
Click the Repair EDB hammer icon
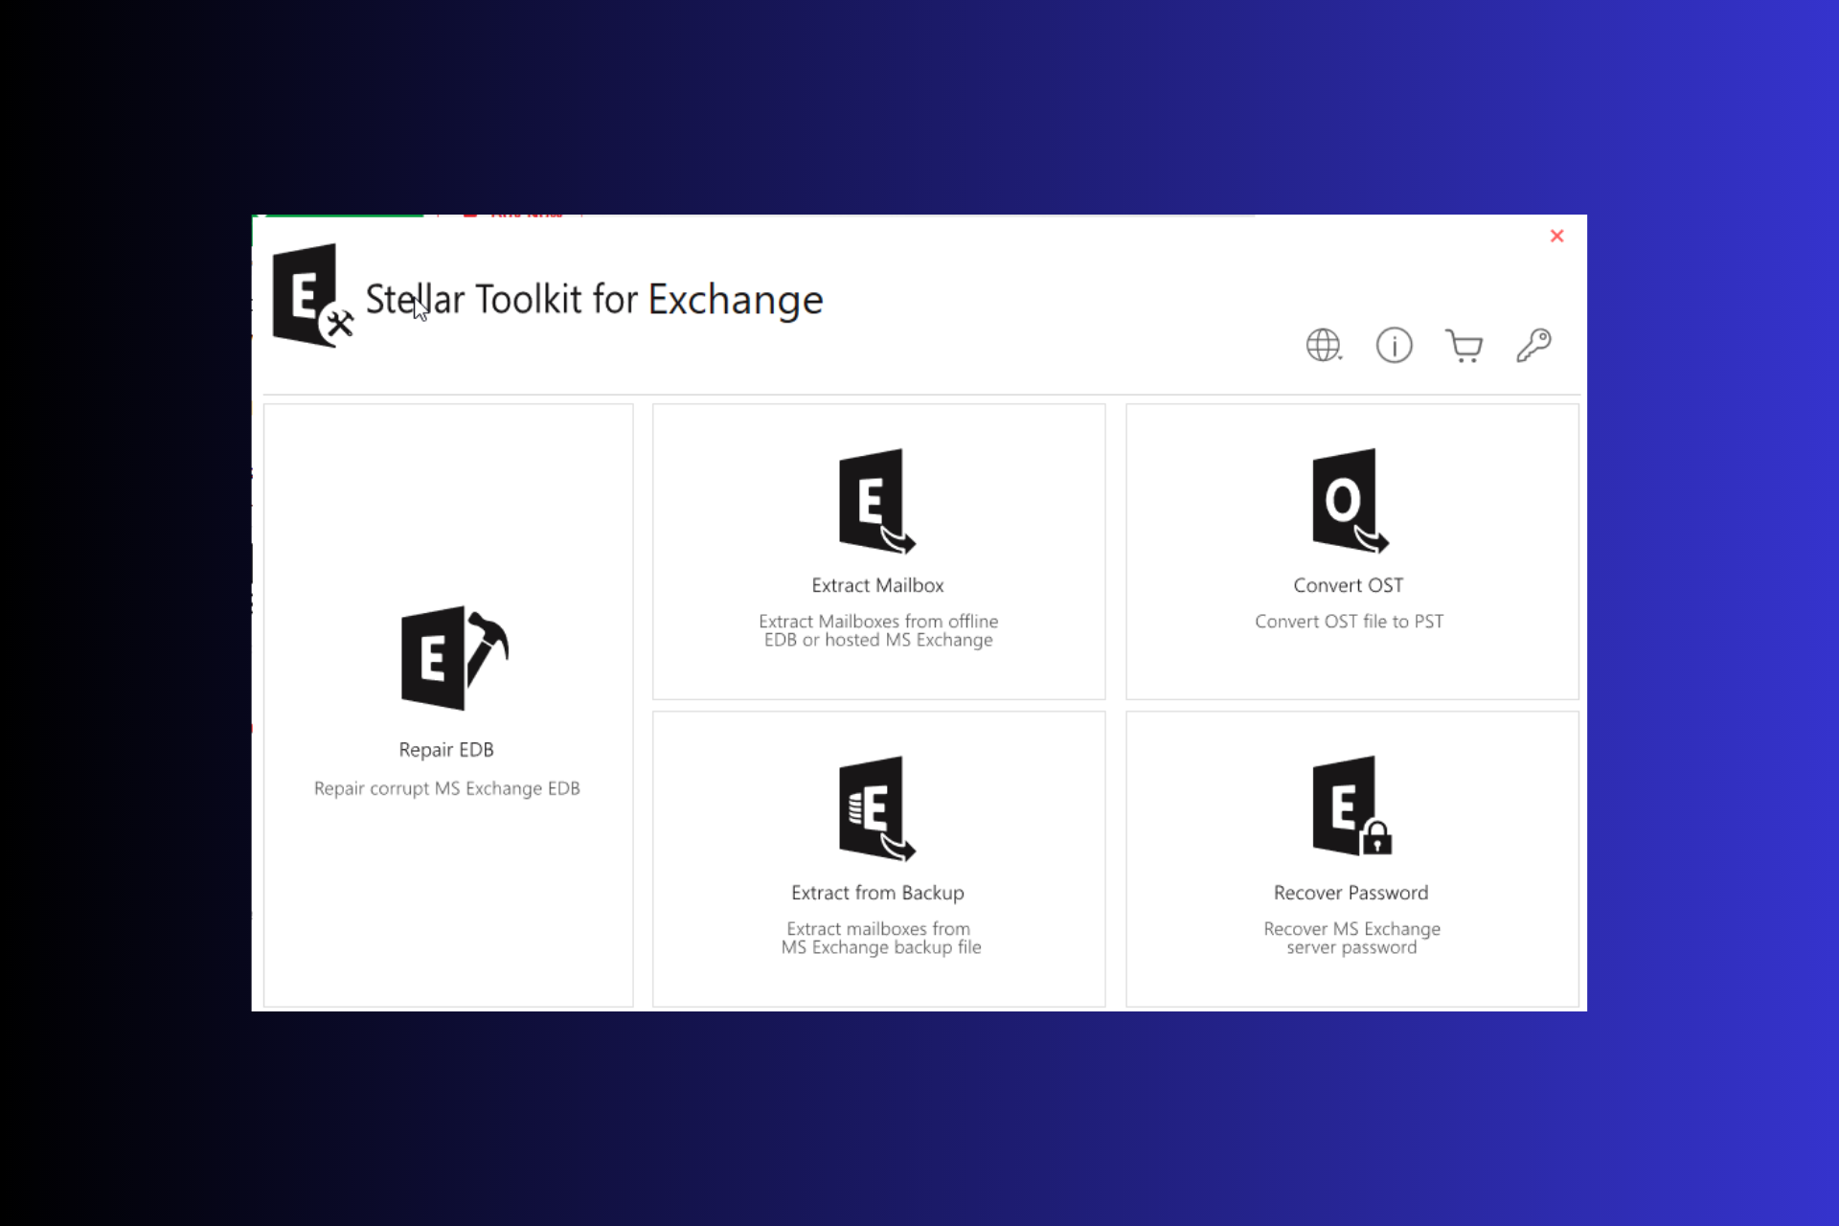454,658
